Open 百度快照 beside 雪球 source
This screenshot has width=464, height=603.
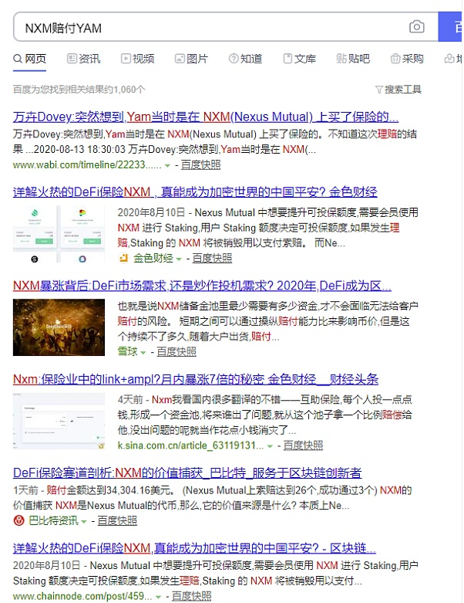tap(177, 351)
